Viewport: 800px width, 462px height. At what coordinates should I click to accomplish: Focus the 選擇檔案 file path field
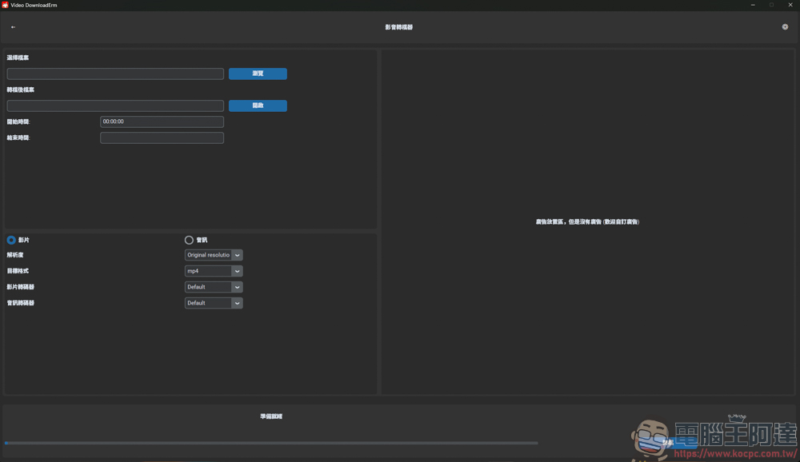(115, 74)
